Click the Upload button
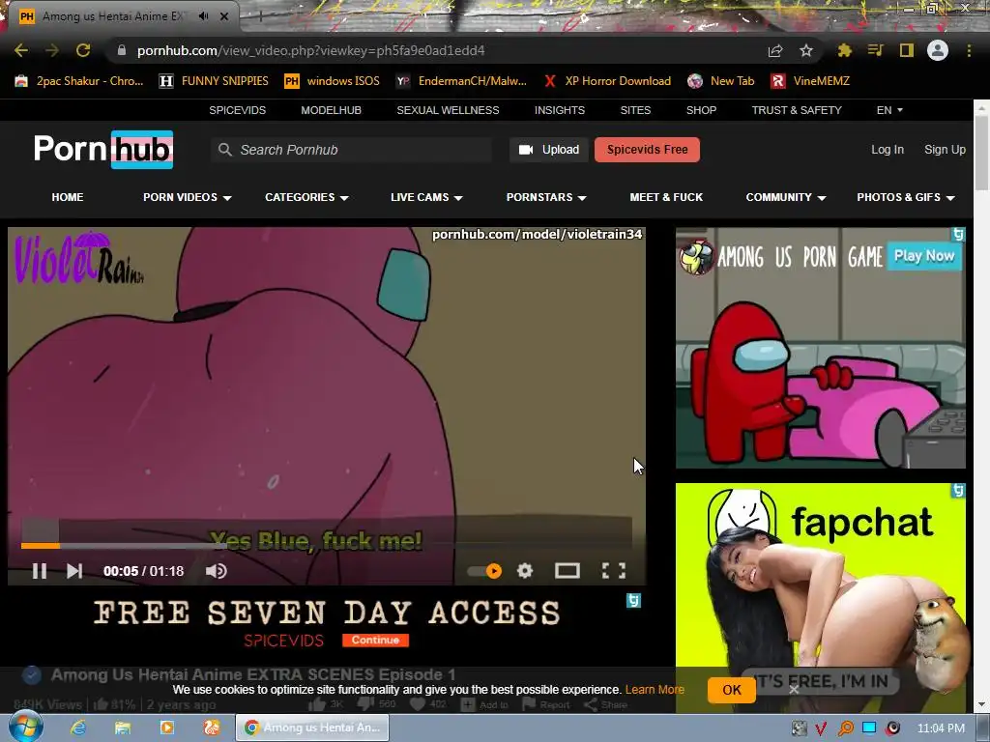Screen dimensions: 990x742 coord(549,150)
